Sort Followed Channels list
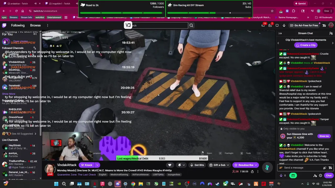Screen dimensions: 335x188 (x=35, y=48)
